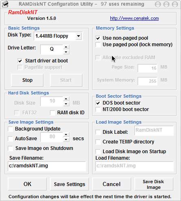Click the AutoSave seconds field

tap(52, 137)
